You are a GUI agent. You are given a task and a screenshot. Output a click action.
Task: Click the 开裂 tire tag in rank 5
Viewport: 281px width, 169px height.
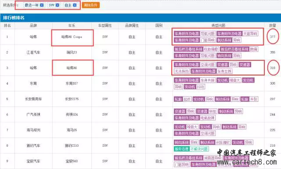pyautogui.click(x=253, y=99)
